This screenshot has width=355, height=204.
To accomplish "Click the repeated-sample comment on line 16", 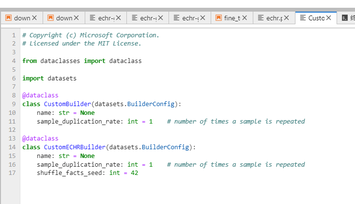I will point(236,165).
